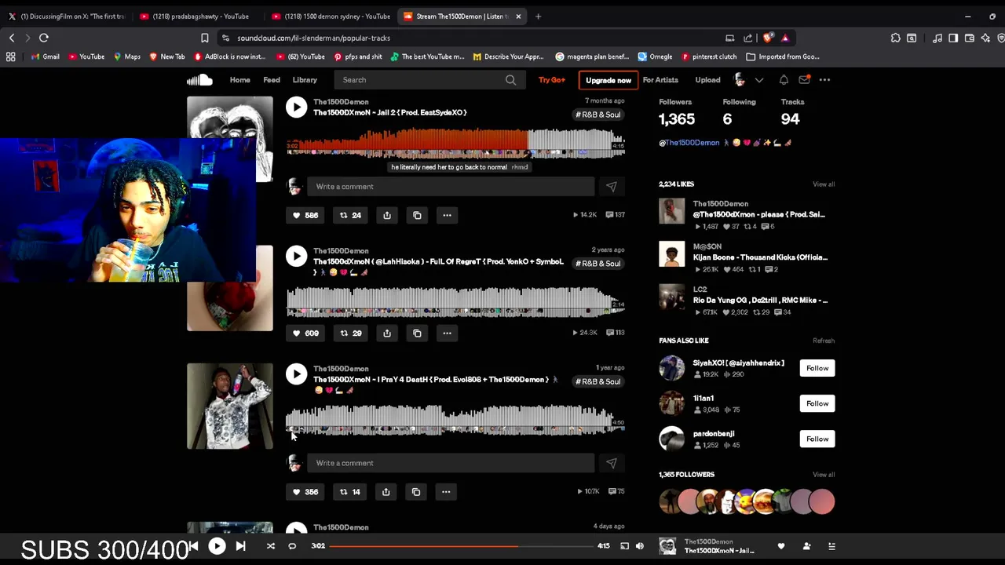Send the comment on Jail 2

[x=612, y=187]
